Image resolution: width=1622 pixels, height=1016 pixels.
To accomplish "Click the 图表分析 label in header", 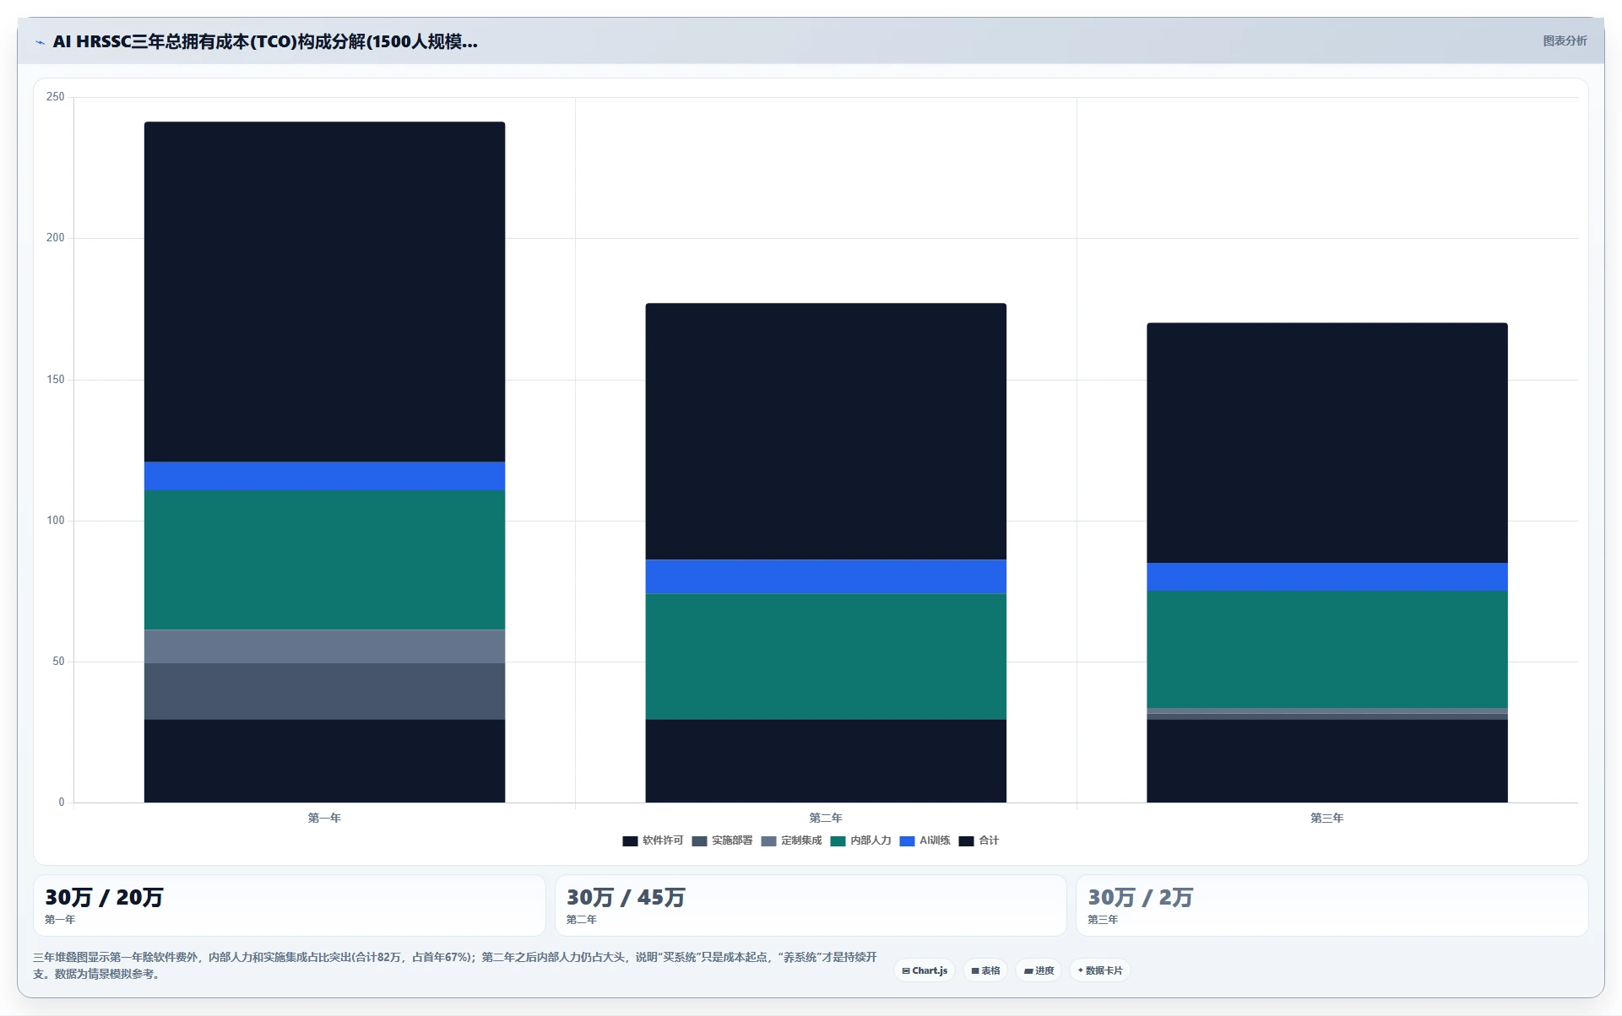I will (1565, 41).
